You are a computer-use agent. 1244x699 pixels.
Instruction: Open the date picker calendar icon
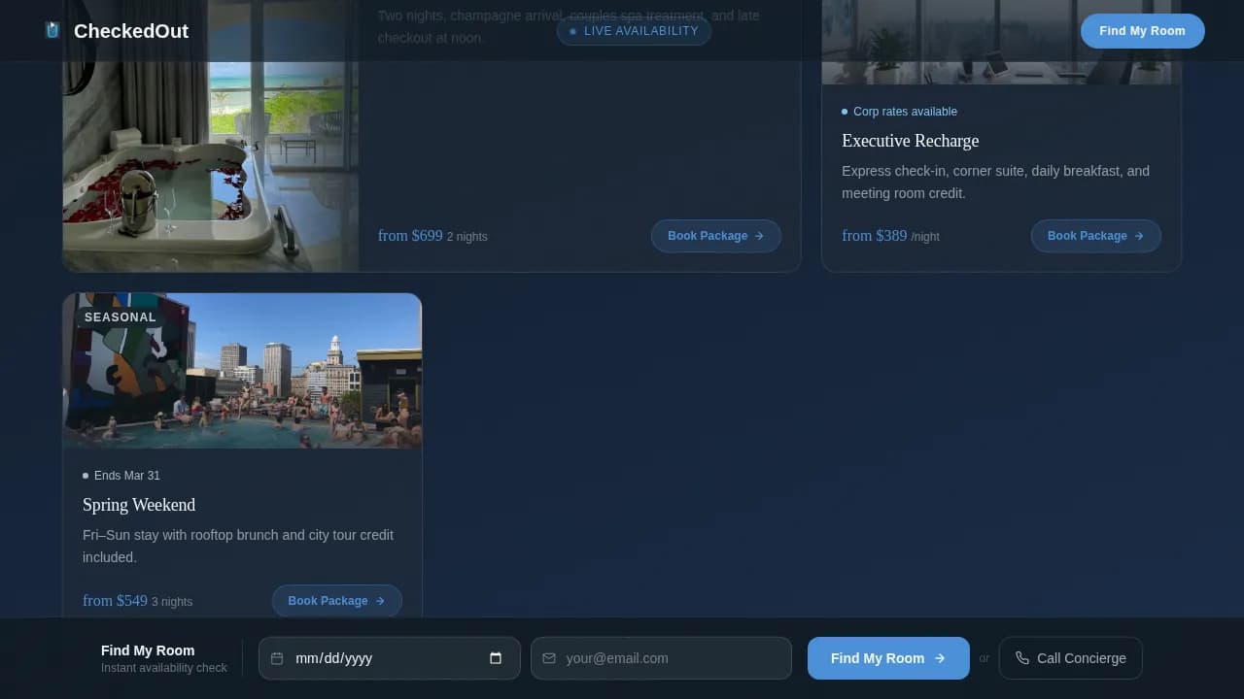point(496,658)
